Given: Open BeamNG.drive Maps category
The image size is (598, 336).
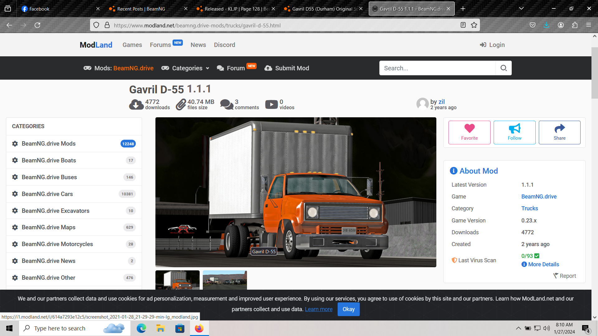Looking at the screenshot, I should [74, 227].
